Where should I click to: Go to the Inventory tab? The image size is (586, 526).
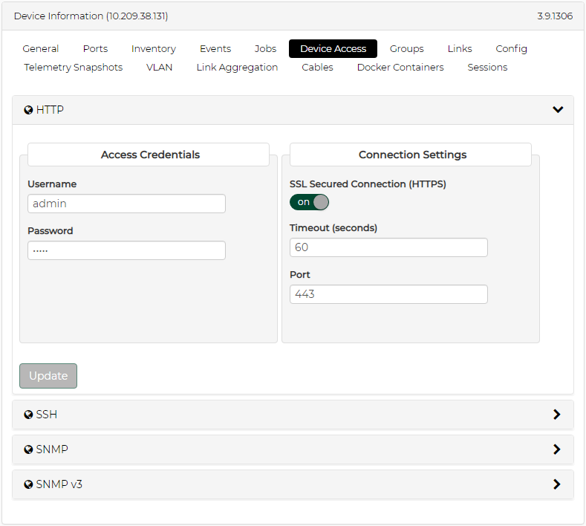click(x=154, y=49)
